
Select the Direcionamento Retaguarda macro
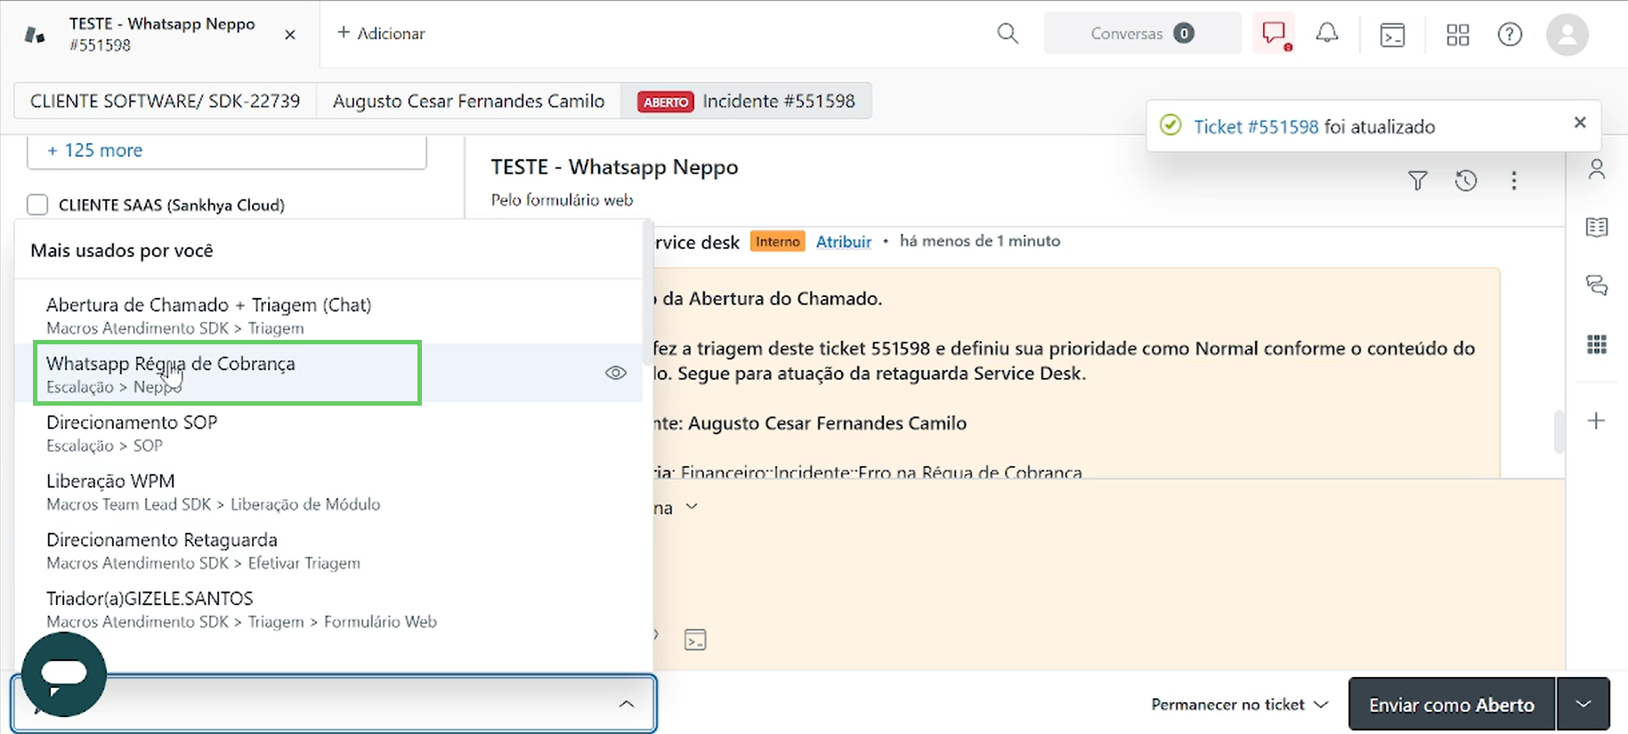point(328,550)
